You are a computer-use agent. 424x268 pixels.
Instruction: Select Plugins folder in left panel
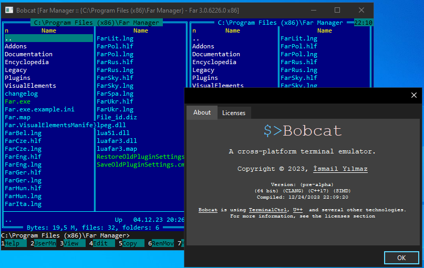(x=17, y=78)
